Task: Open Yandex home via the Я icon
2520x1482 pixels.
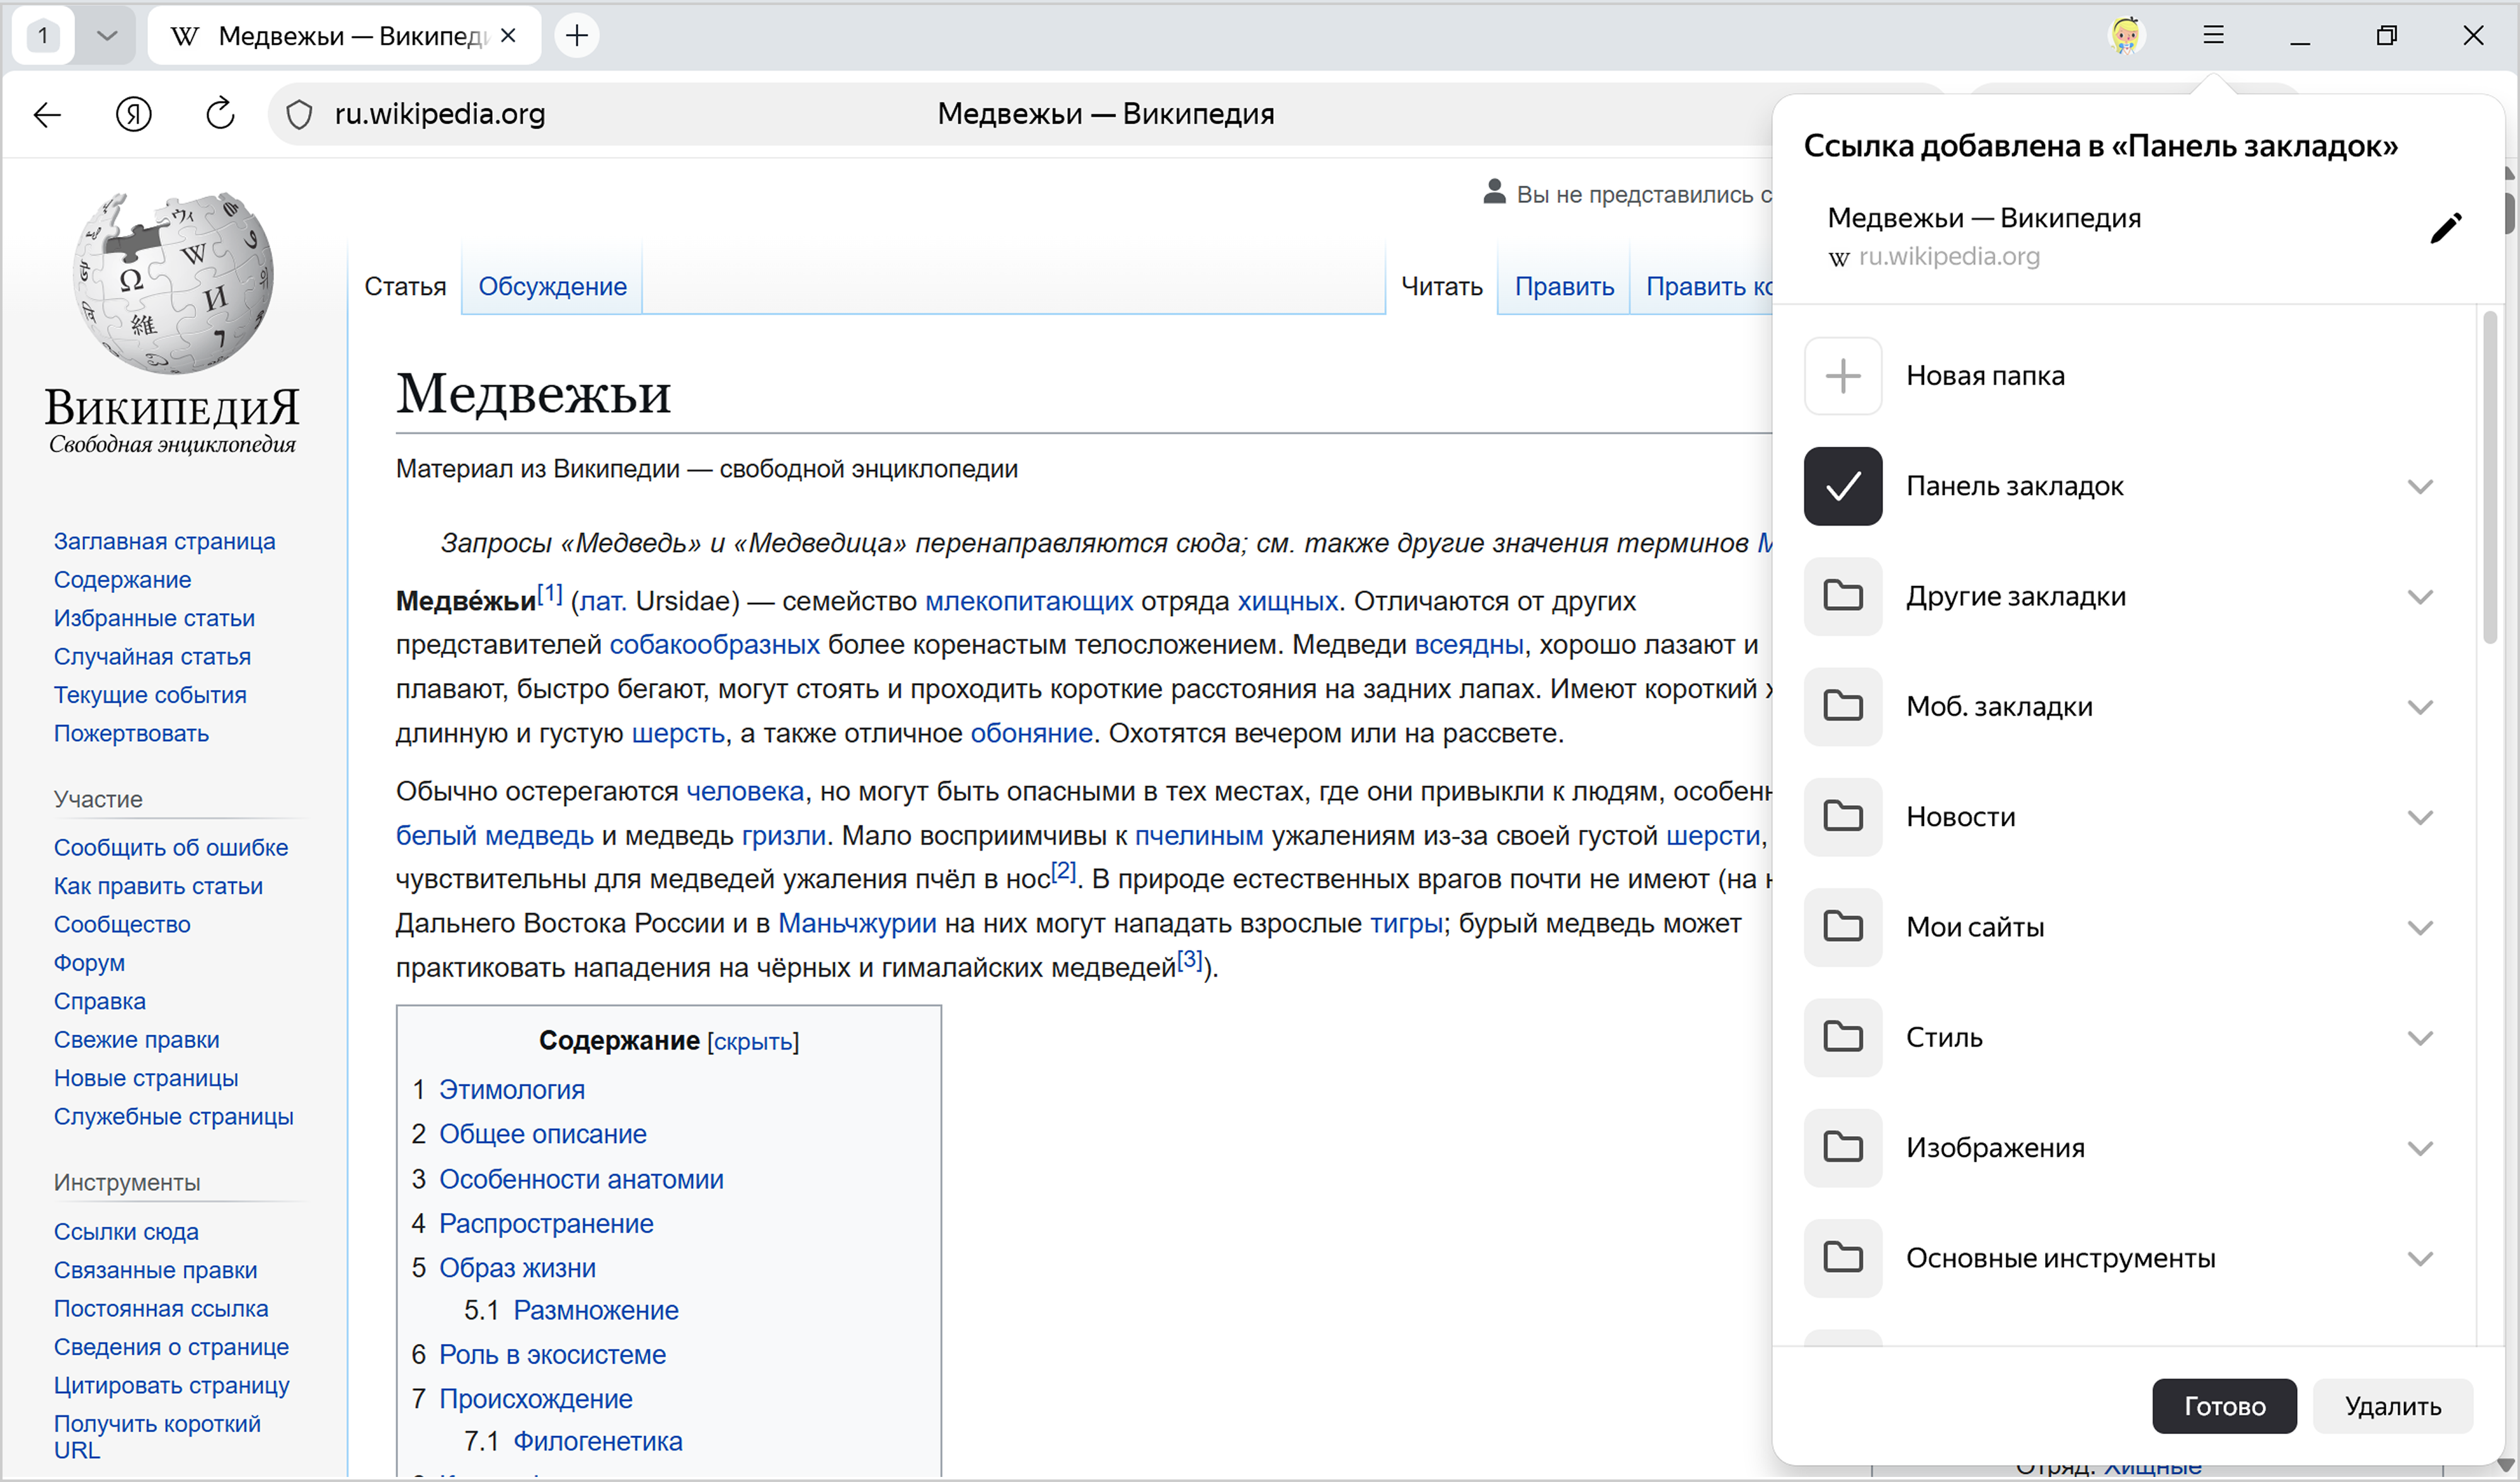Action: (133, 115)
